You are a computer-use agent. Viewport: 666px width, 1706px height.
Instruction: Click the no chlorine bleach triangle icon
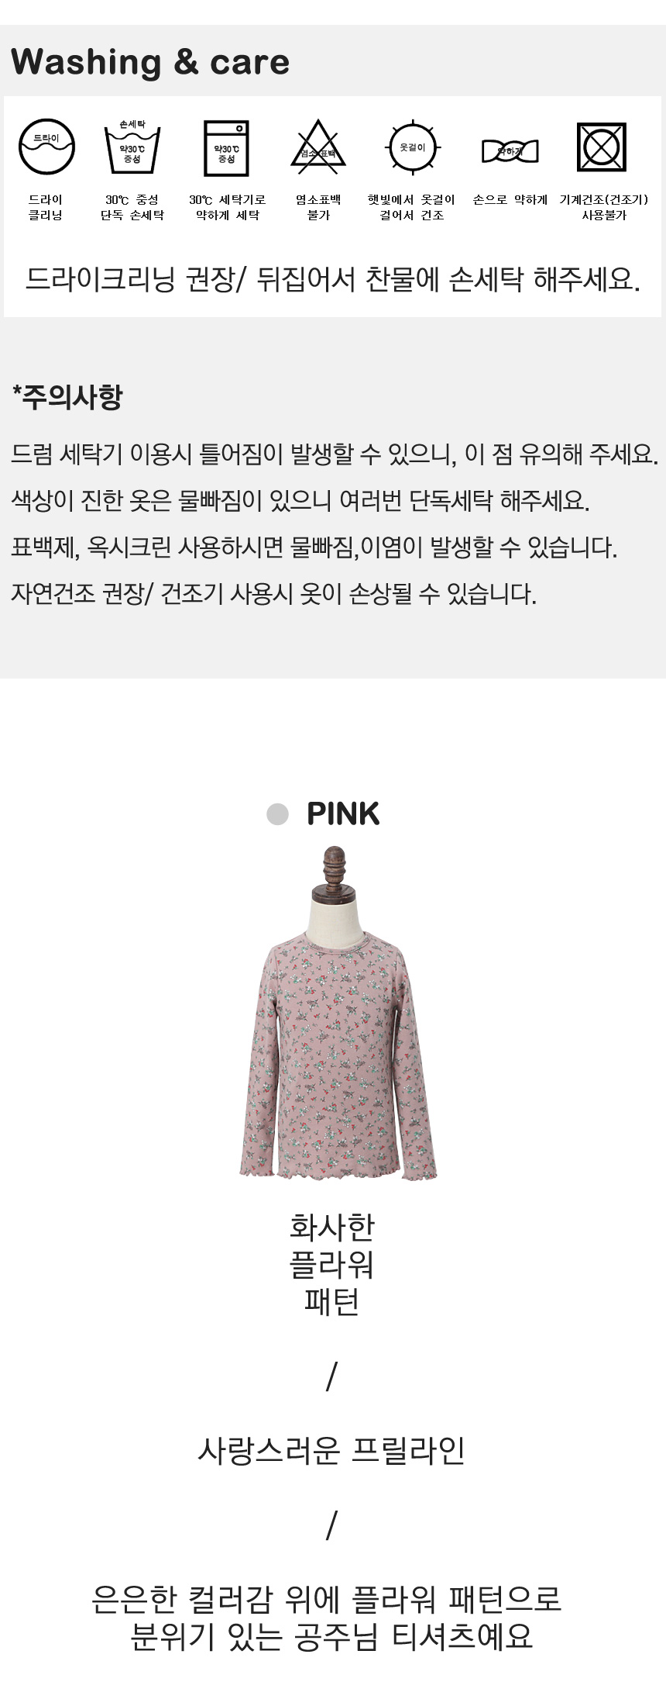(x=318, y=146)
